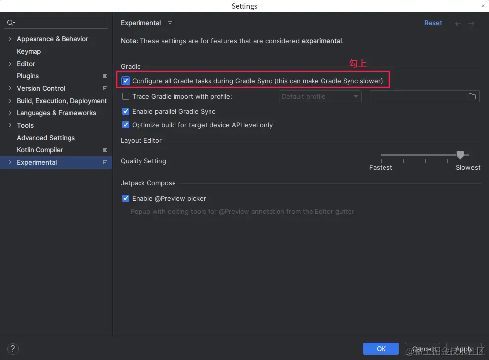Screen dimensions: 489x360
Task: Select the Editor category label
Action: pyautogui.click(x=26, y=64)
